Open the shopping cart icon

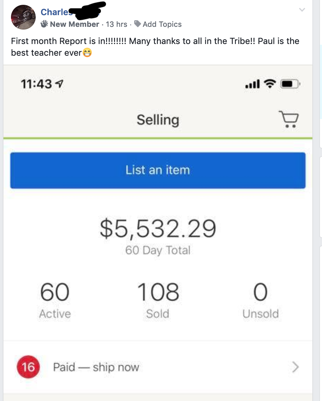click(x=289, y=119)
